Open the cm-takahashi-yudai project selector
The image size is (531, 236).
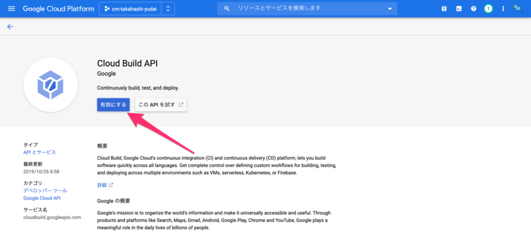point(131,9)
